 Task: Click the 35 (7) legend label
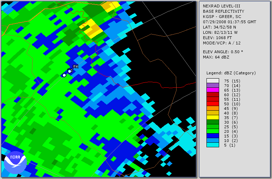pyautogui.click(x=231, y=118)
